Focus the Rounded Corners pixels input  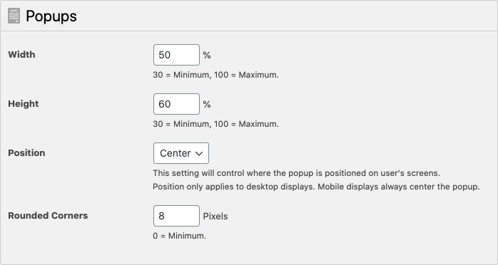[x=176, y=216]
